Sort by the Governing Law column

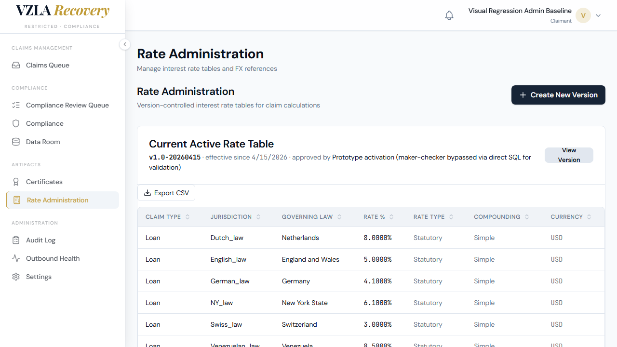(312, 217)
